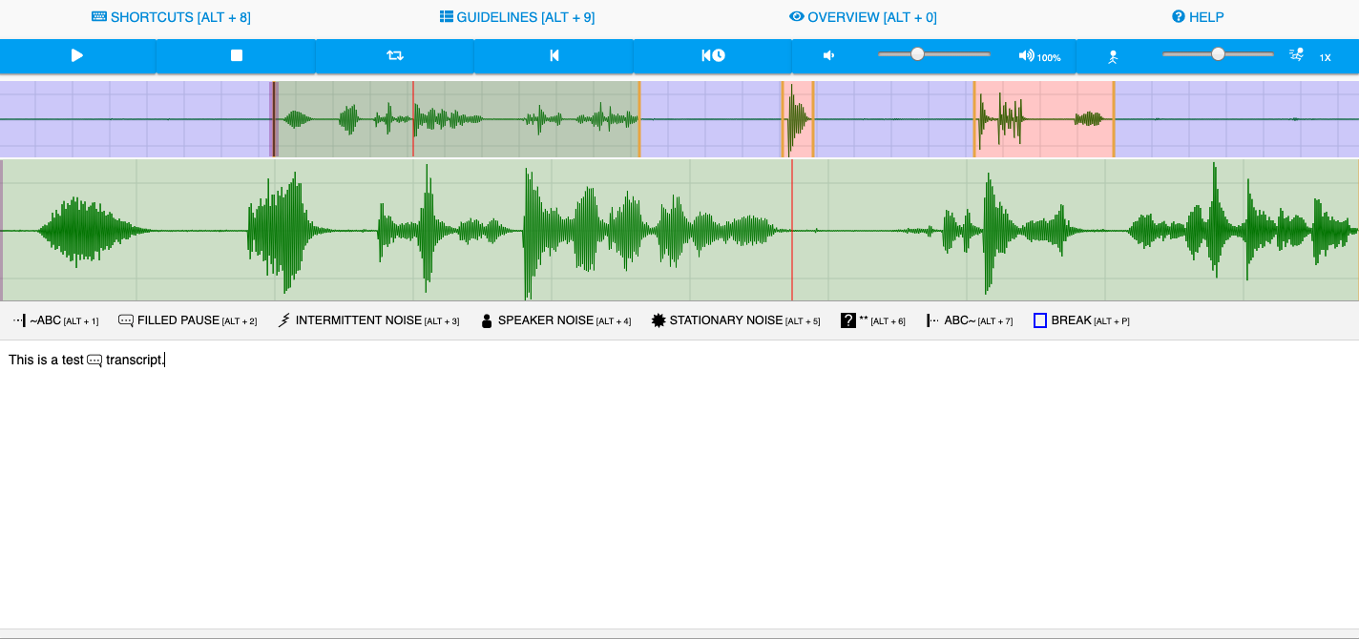The image size is (1359, 639).
Task: Insert a Stationary Noise tag
Action: (x=735, y=320)
